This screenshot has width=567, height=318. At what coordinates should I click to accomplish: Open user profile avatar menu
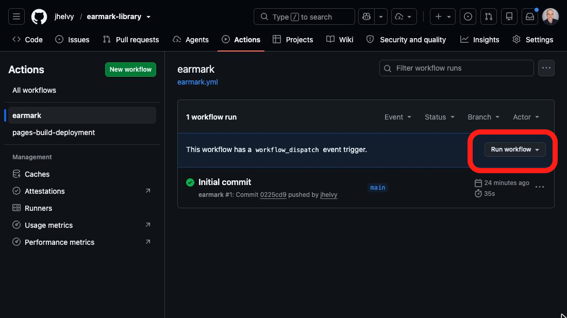551,16
